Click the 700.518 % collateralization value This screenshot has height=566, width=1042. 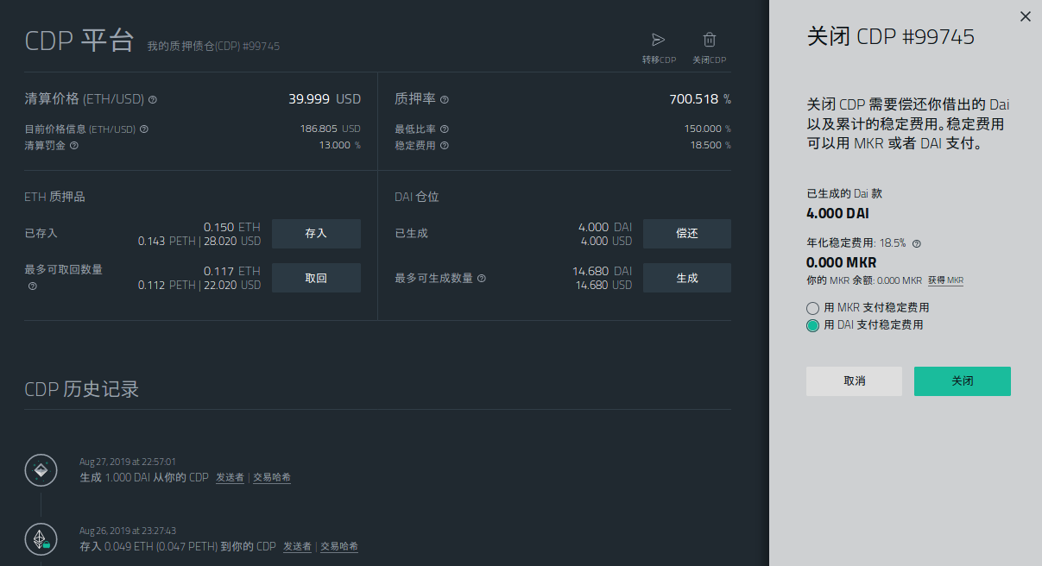(700, 99)
